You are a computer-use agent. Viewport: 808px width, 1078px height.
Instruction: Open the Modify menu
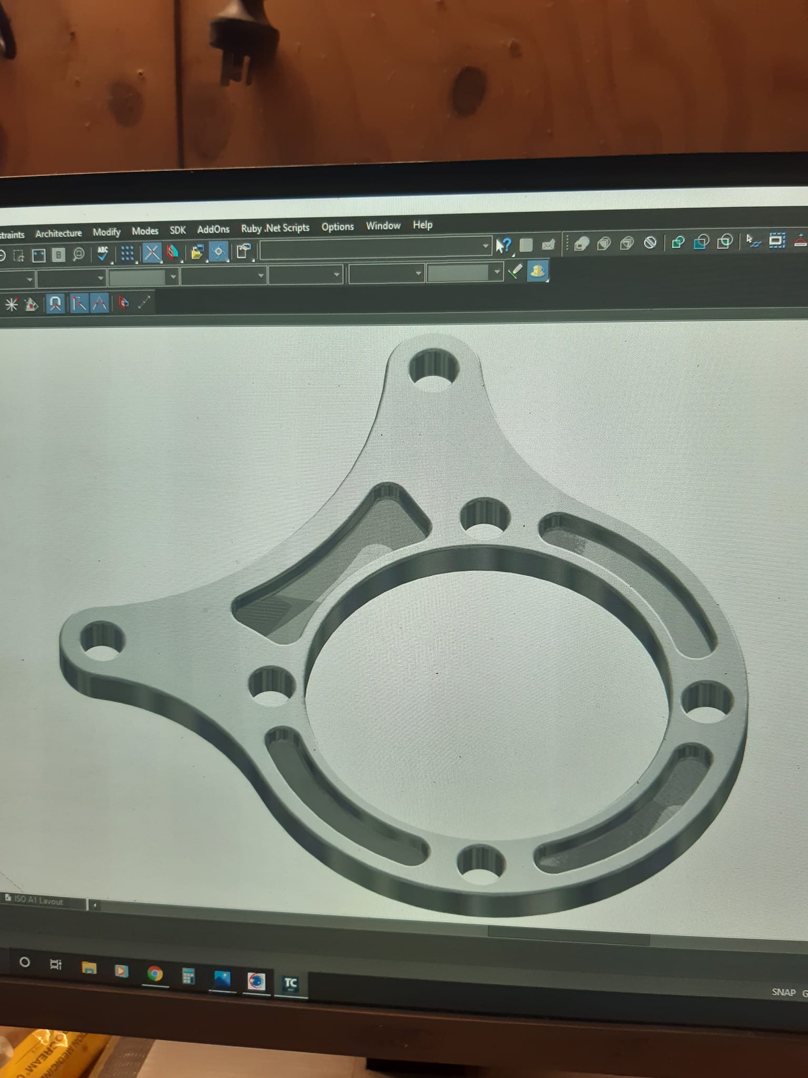tap(106, 232)
